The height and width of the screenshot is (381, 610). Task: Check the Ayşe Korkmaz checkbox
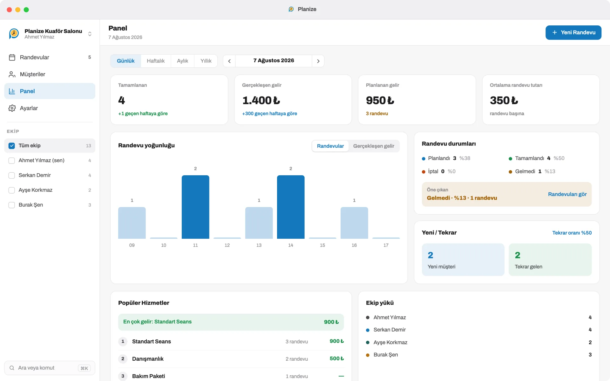(12, 190)
